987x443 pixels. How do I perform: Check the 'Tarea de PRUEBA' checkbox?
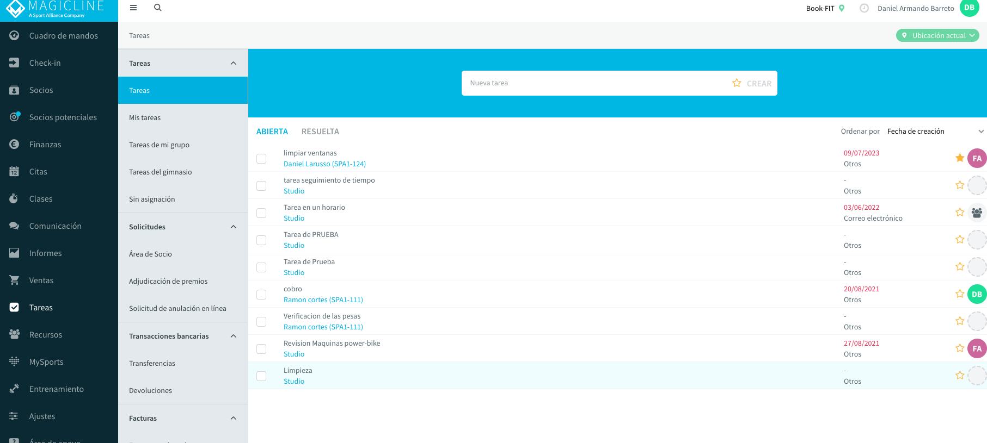[261, 240]
